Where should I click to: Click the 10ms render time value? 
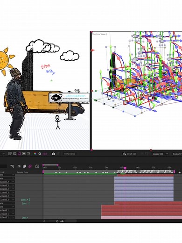point(24,200)
